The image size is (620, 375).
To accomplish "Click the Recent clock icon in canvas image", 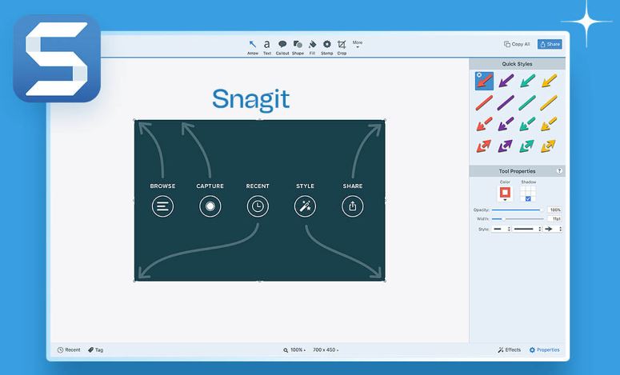I will point(258,206).
